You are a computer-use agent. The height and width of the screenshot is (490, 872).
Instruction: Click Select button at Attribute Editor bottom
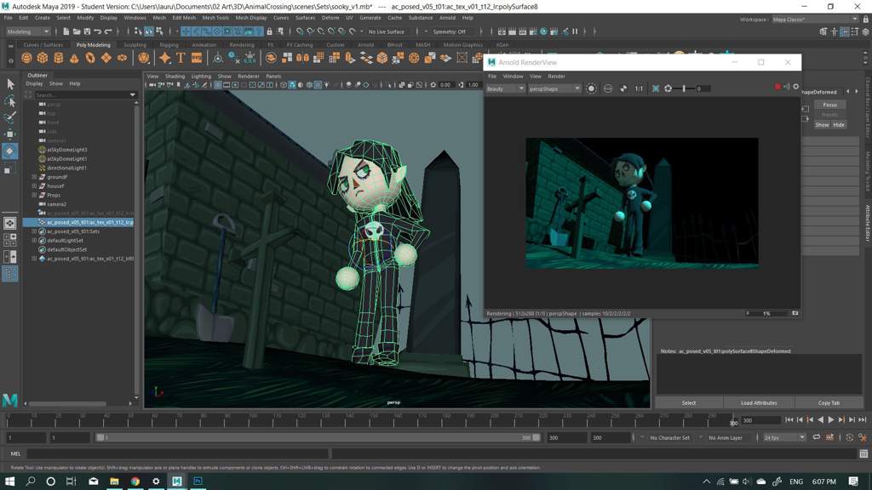point(689,402)
